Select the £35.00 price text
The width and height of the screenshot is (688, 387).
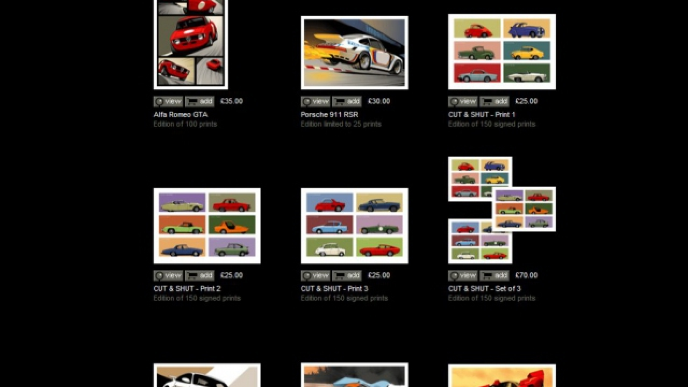pos(232,101)
